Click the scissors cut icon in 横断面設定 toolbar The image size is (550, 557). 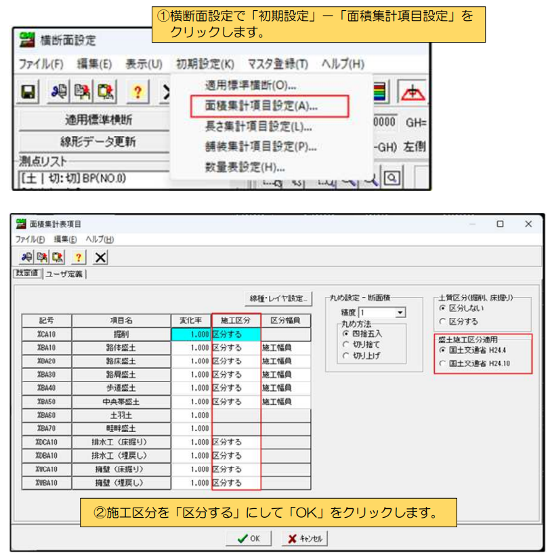[59, 91]
